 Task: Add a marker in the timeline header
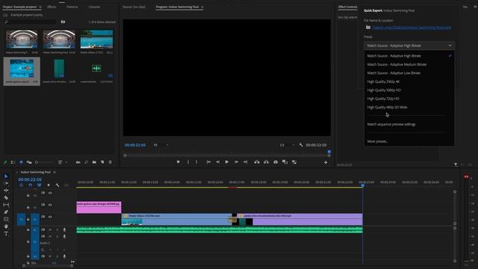[49, 185]
